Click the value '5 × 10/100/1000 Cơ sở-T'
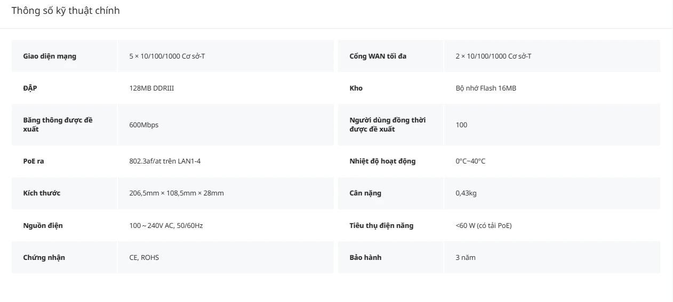Viewport: 673px width, 302px height. point(167,56)
